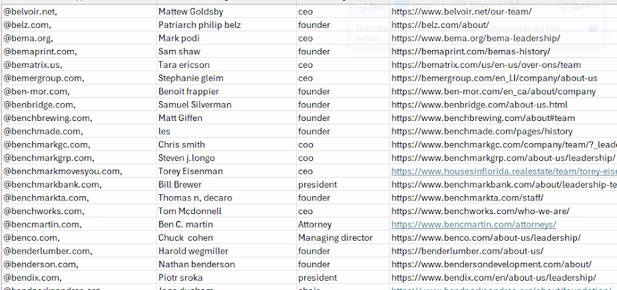The image size is (617, 290).
Task: Open the bencmartin.com attorneys link
Action: point(473,225)
